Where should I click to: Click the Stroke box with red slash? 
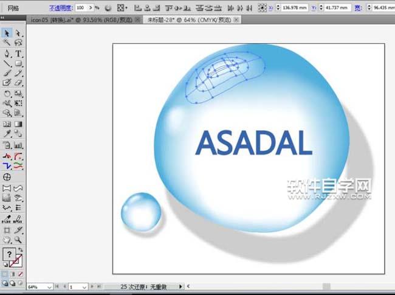(x=17, y=262)
